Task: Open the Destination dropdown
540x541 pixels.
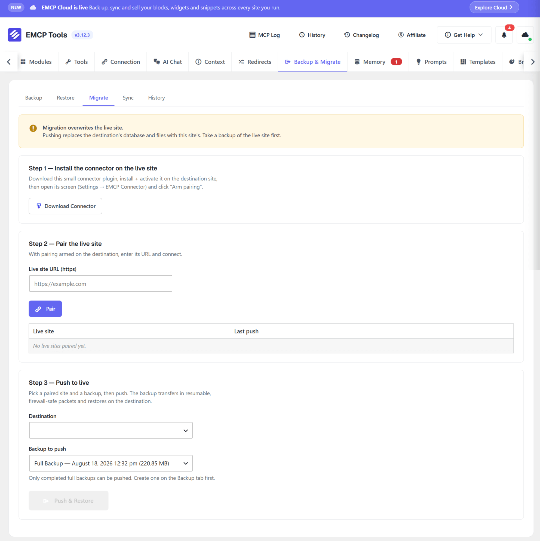Action: (111, 430)
